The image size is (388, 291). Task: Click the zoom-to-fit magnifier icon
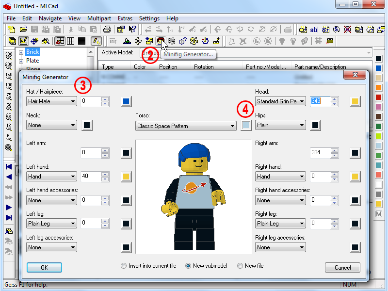[x=9, y=147]
